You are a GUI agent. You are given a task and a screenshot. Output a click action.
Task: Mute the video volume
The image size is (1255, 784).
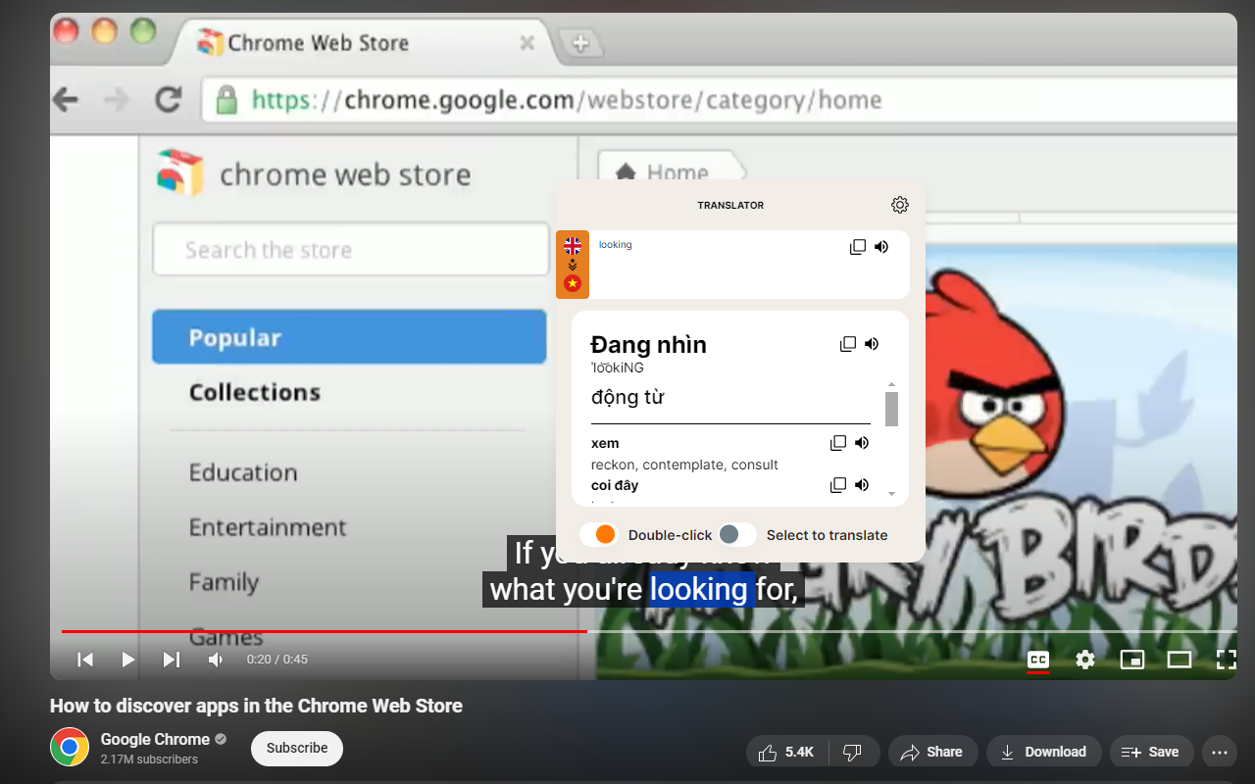[x=215, y=660]
